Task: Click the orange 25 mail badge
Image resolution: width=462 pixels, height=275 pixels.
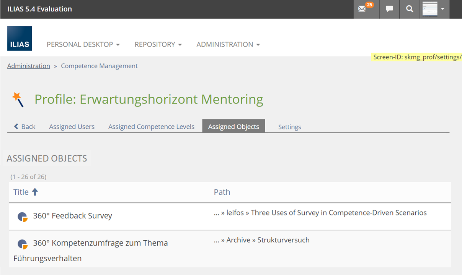Action: (369, 5)
